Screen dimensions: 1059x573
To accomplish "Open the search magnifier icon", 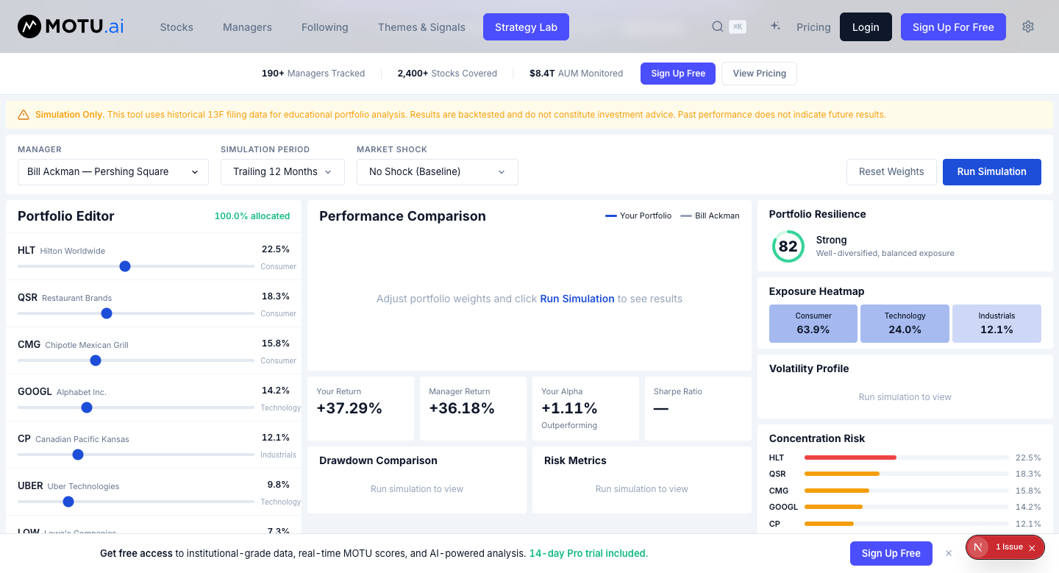I will pos(718,27).
